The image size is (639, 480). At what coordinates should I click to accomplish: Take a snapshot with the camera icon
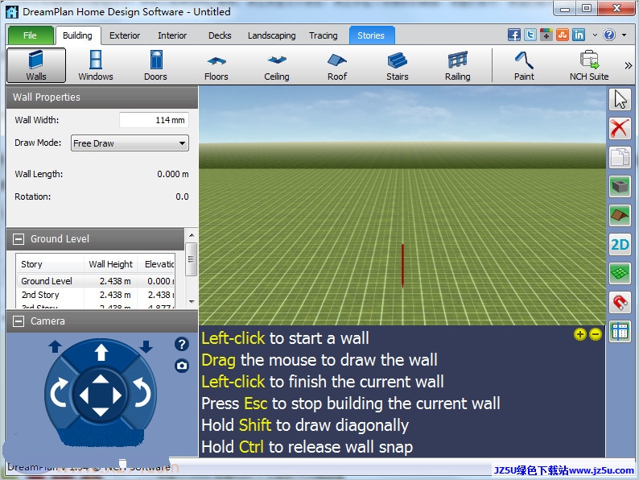tap(182, 366)
